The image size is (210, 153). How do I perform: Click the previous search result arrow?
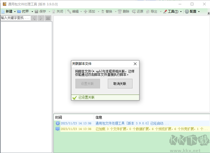tap(34, 18)
